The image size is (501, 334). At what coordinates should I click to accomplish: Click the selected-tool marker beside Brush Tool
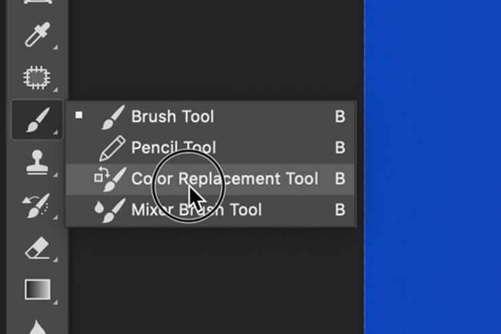click(79, 116)
